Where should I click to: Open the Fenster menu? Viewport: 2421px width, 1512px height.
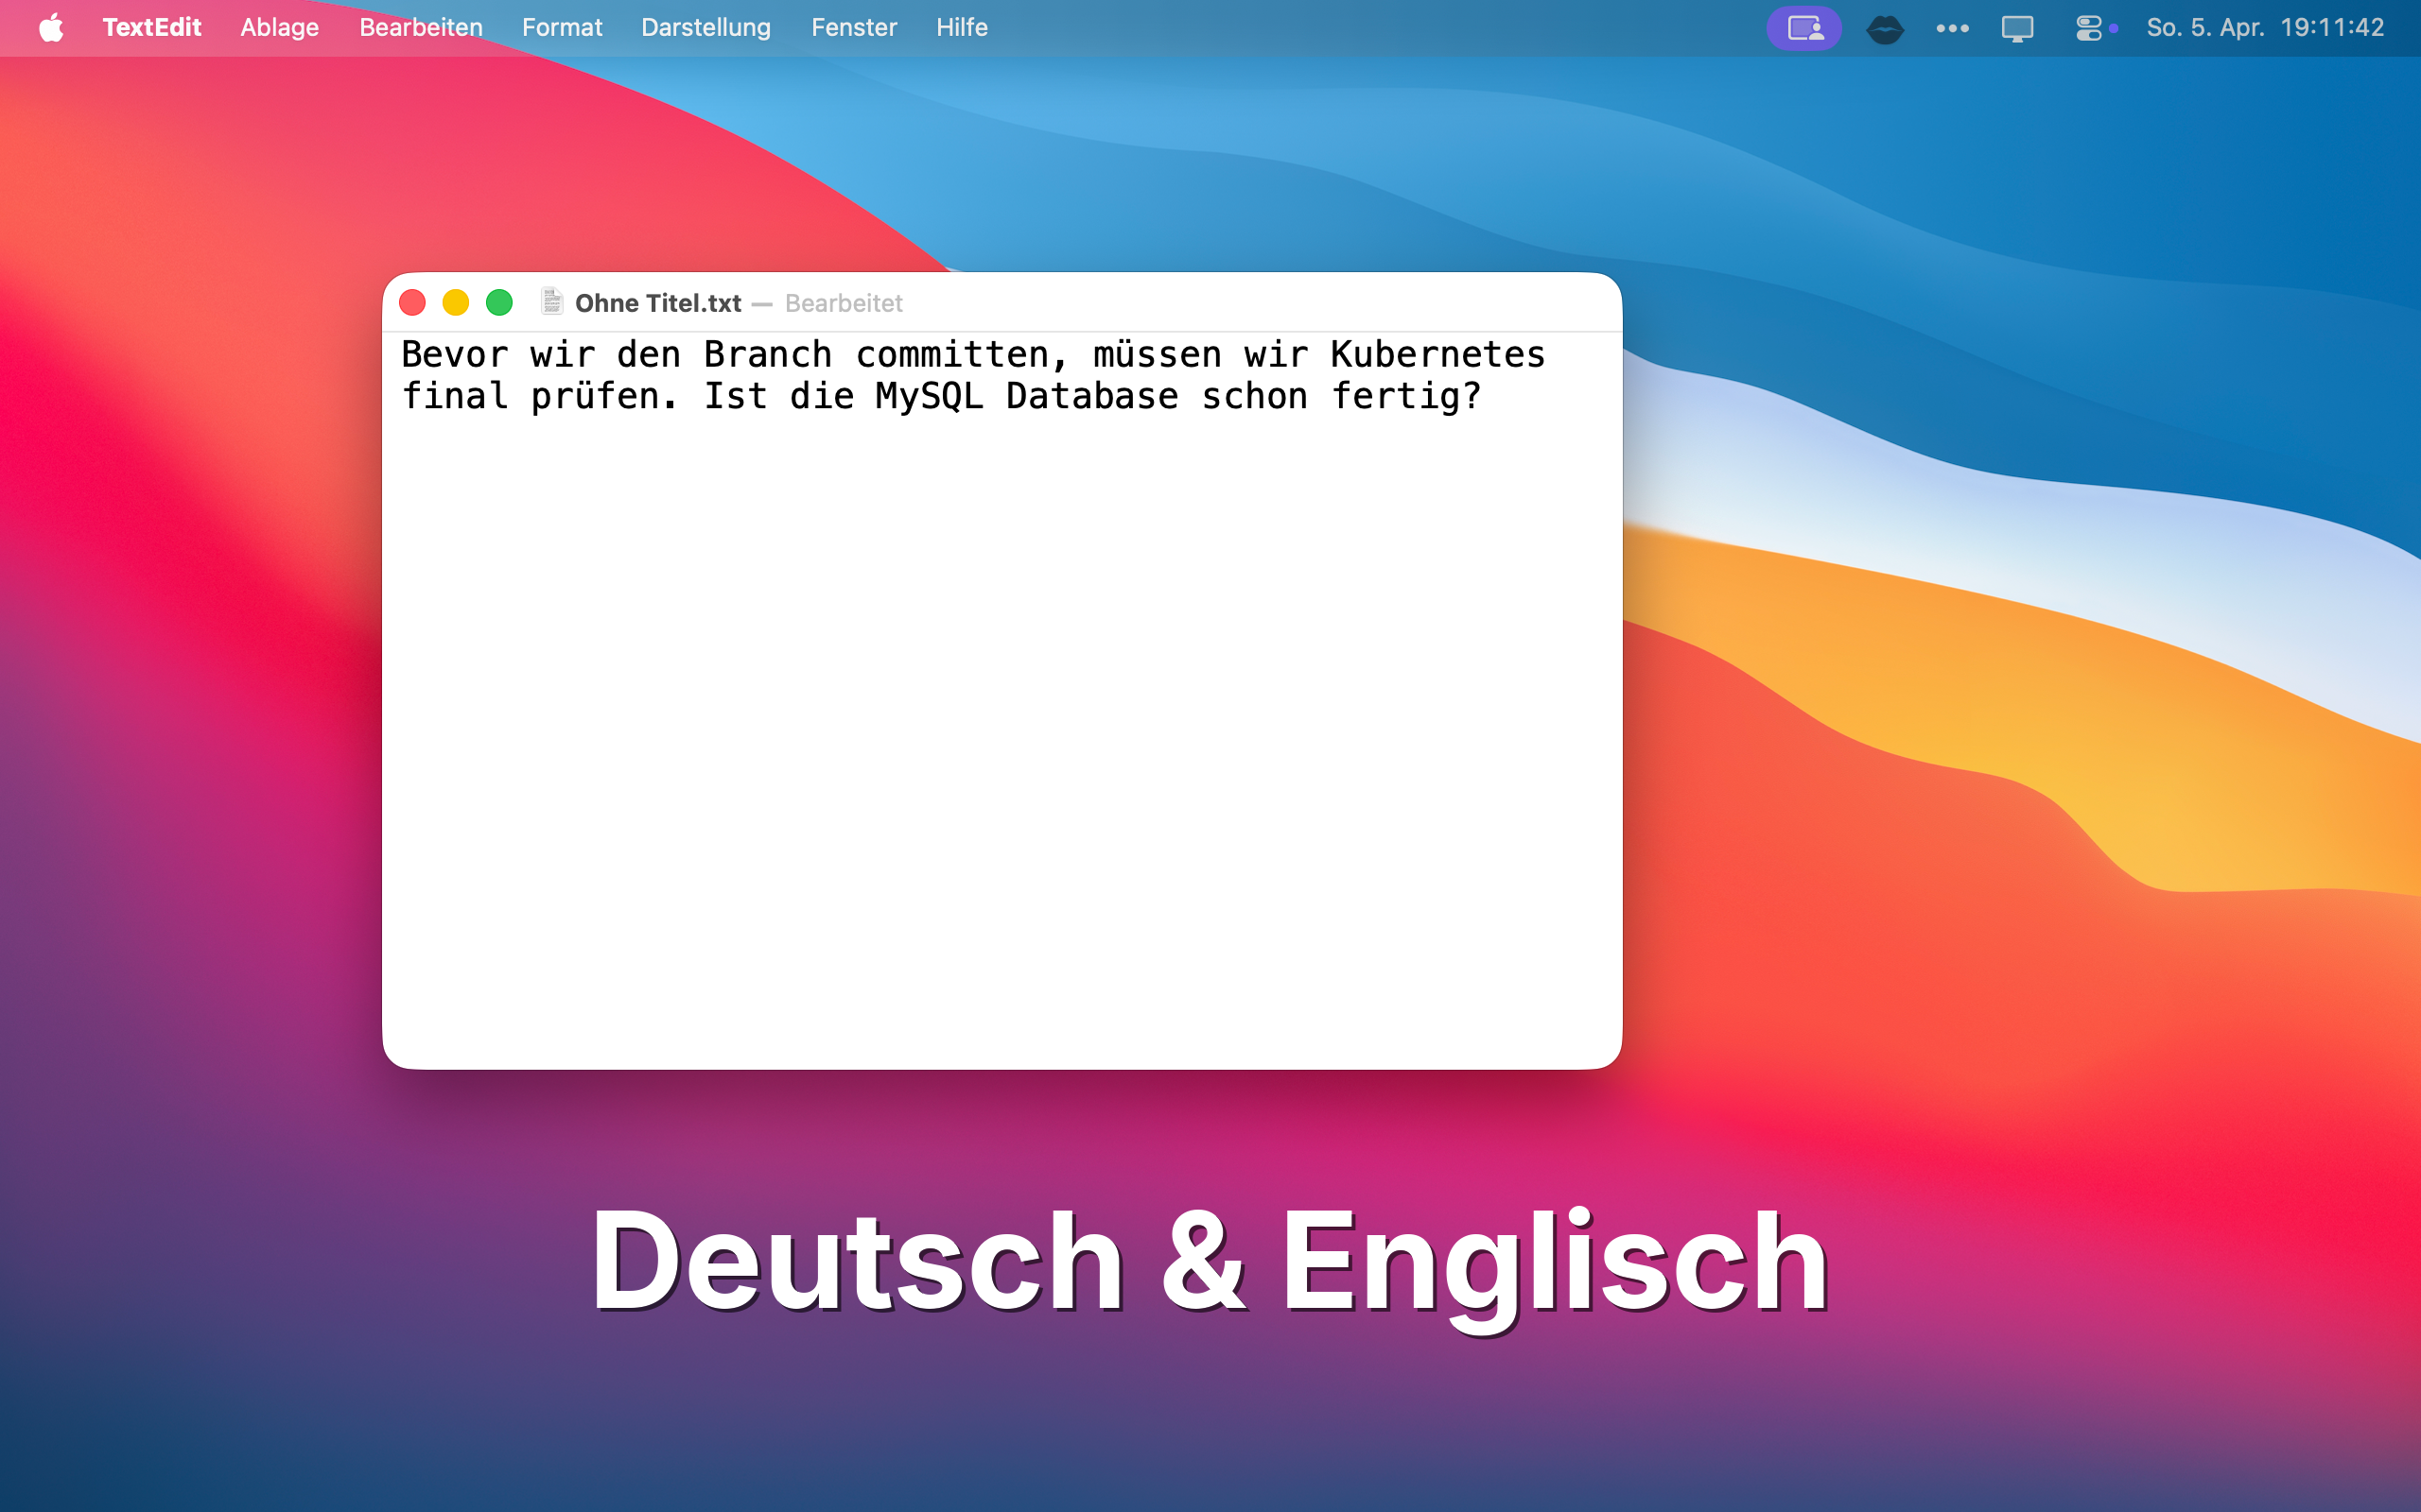(x=853, y=27)
